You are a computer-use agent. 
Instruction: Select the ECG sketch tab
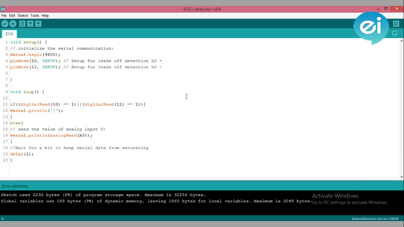coord(9,34)
